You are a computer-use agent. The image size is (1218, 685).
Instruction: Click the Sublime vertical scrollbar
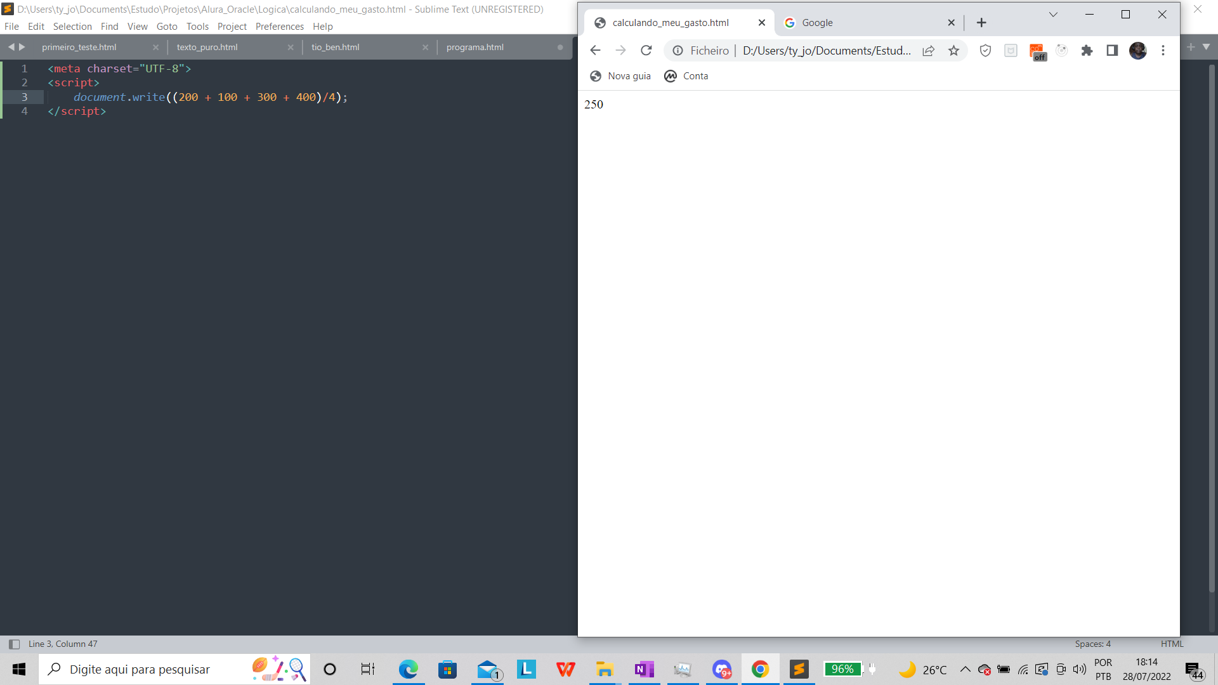[x=1212, y=330]
